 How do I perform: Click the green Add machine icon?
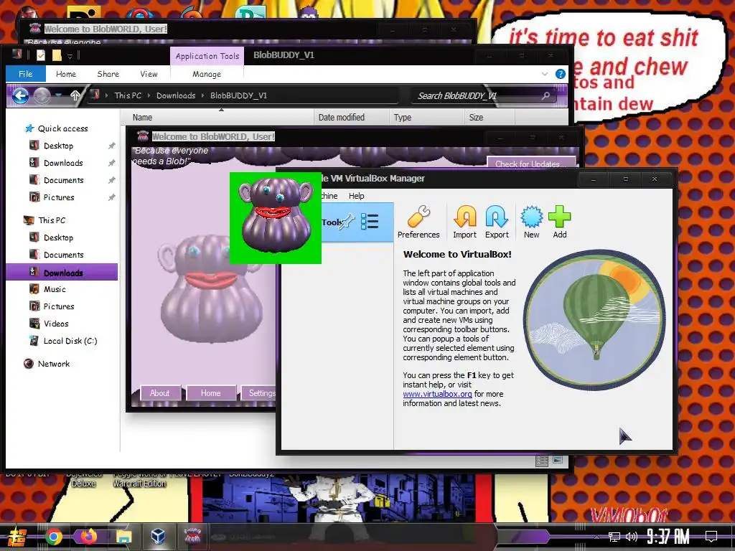click(x=559, y=222)
